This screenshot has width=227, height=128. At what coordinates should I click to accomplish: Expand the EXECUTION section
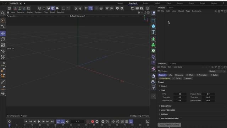click(160, 106)
